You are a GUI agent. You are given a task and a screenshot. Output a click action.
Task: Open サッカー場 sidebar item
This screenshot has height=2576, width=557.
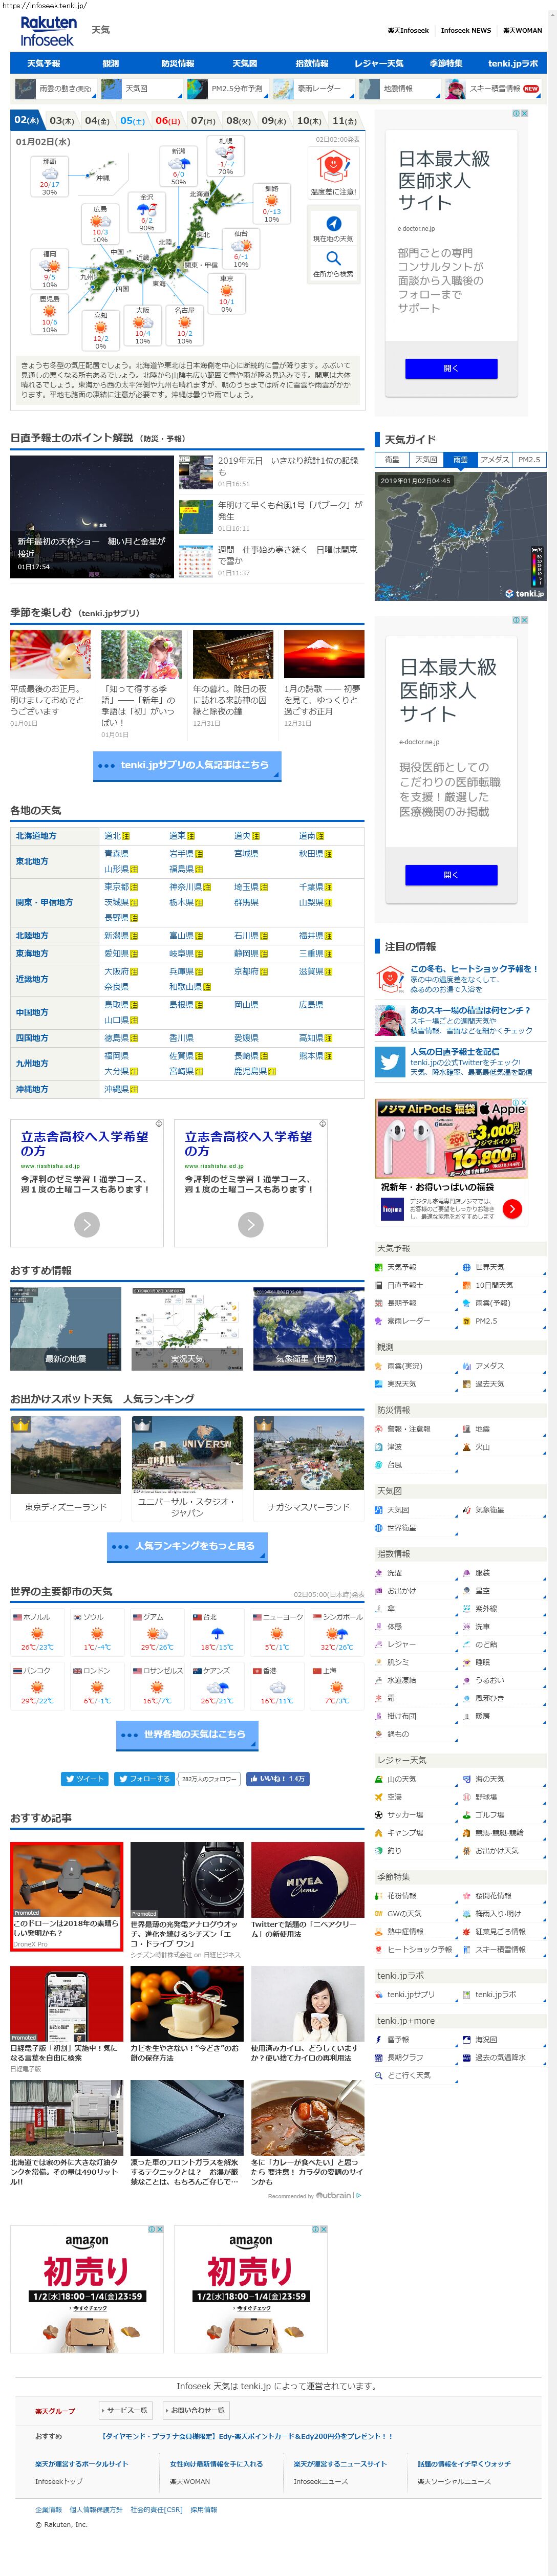click(405, 1815)
